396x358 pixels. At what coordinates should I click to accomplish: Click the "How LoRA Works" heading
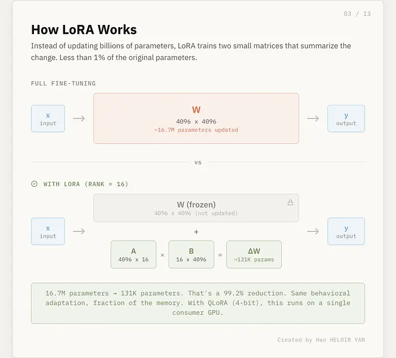click(x=84, y=29)
